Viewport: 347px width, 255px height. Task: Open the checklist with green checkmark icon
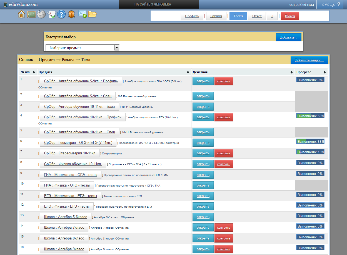(x=52, y=14)
